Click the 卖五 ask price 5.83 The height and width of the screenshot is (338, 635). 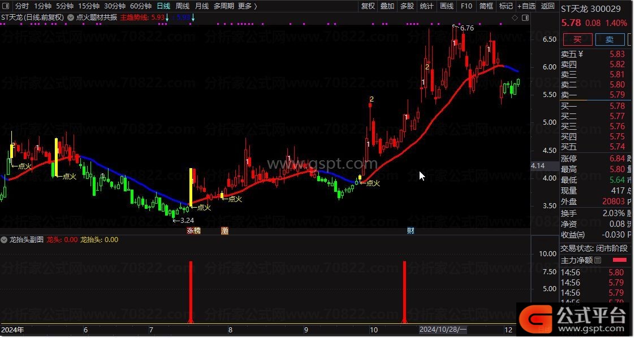[x=617, y=54]
